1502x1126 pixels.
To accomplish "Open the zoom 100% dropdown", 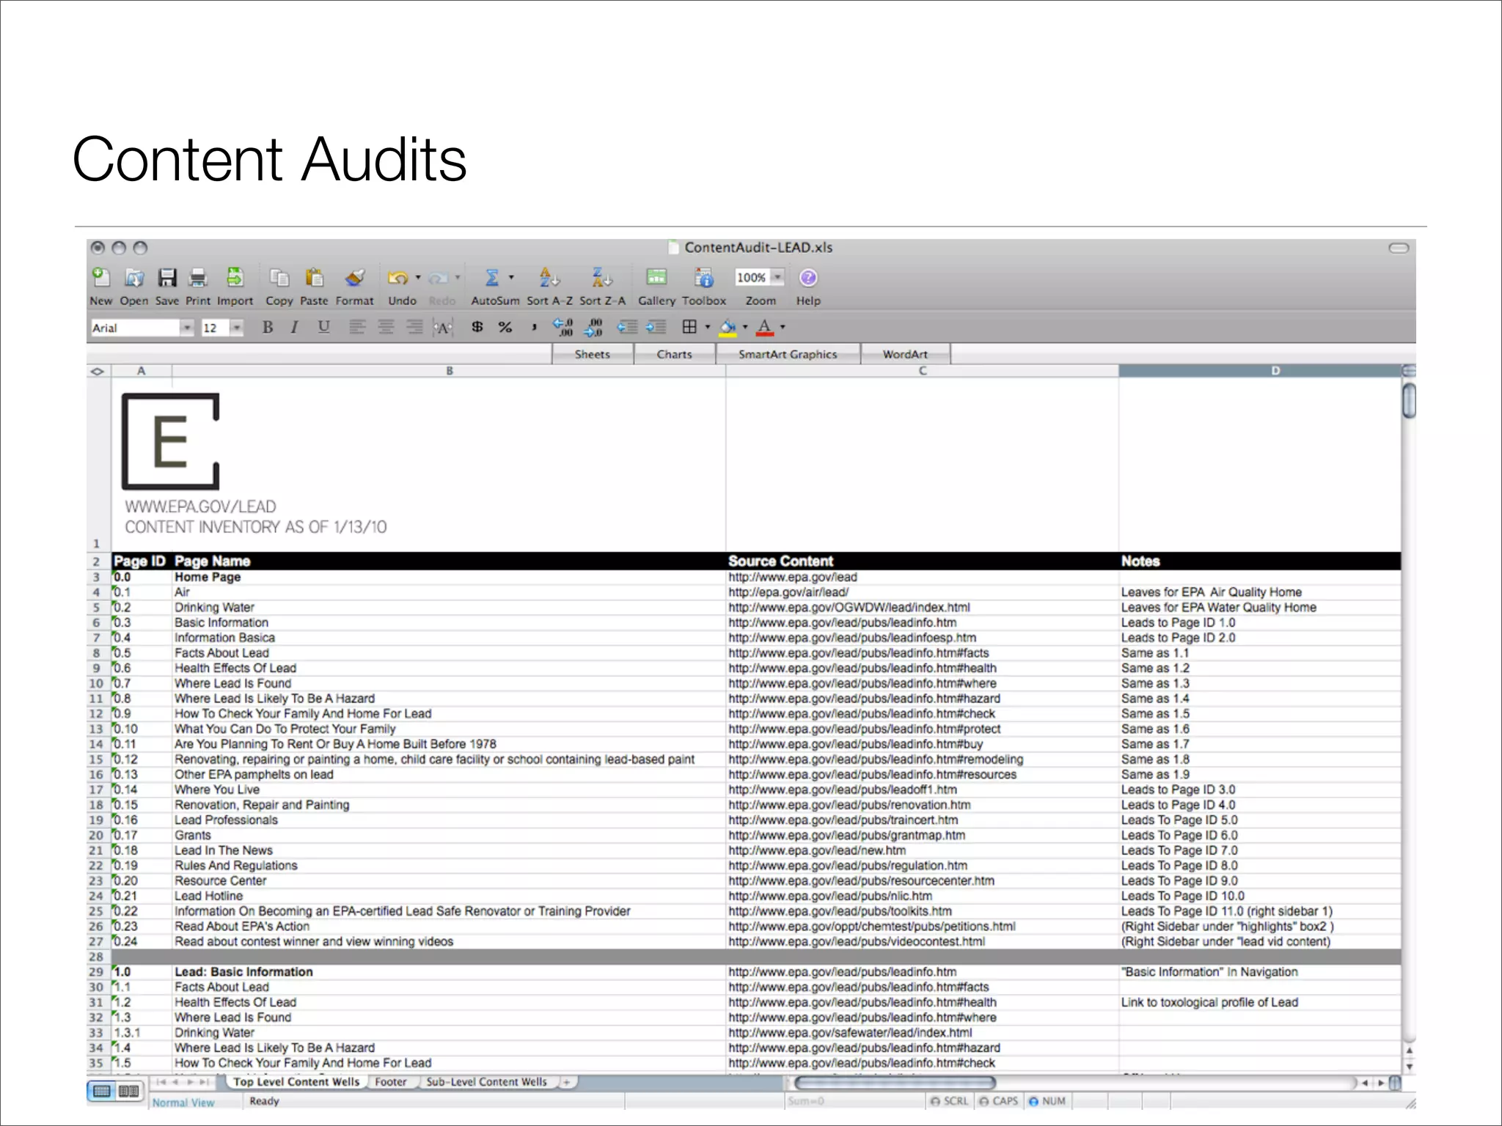I will [x=777, y=277].
